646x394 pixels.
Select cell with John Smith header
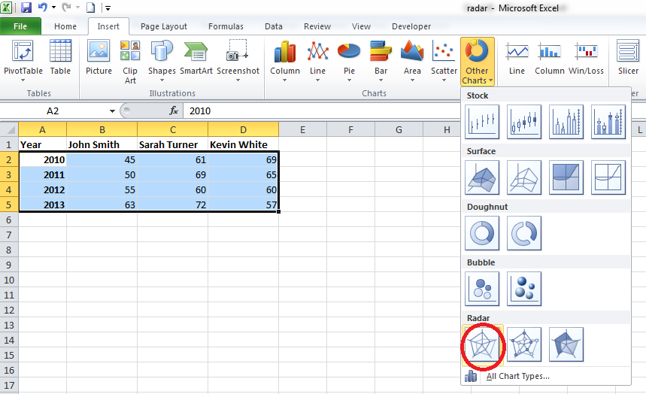[102, 144]
